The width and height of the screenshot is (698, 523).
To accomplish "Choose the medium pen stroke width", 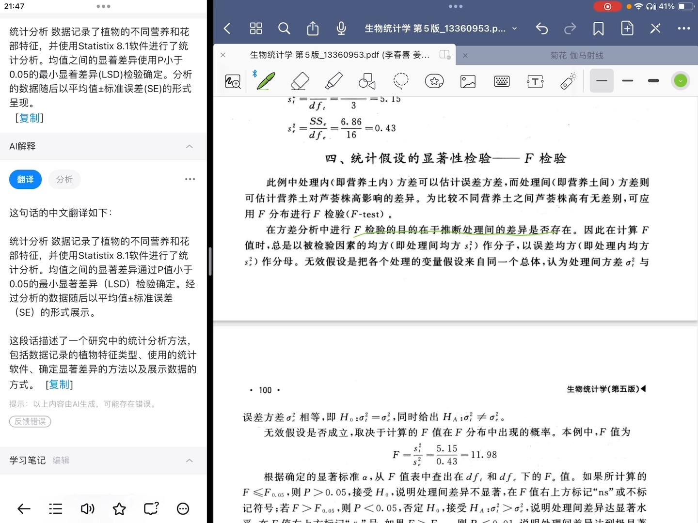I will tap(628, 81).
